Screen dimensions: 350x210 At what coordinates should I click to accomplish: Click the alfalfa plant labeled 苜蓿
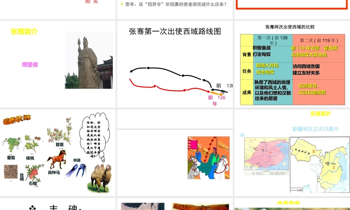point(59,131)
